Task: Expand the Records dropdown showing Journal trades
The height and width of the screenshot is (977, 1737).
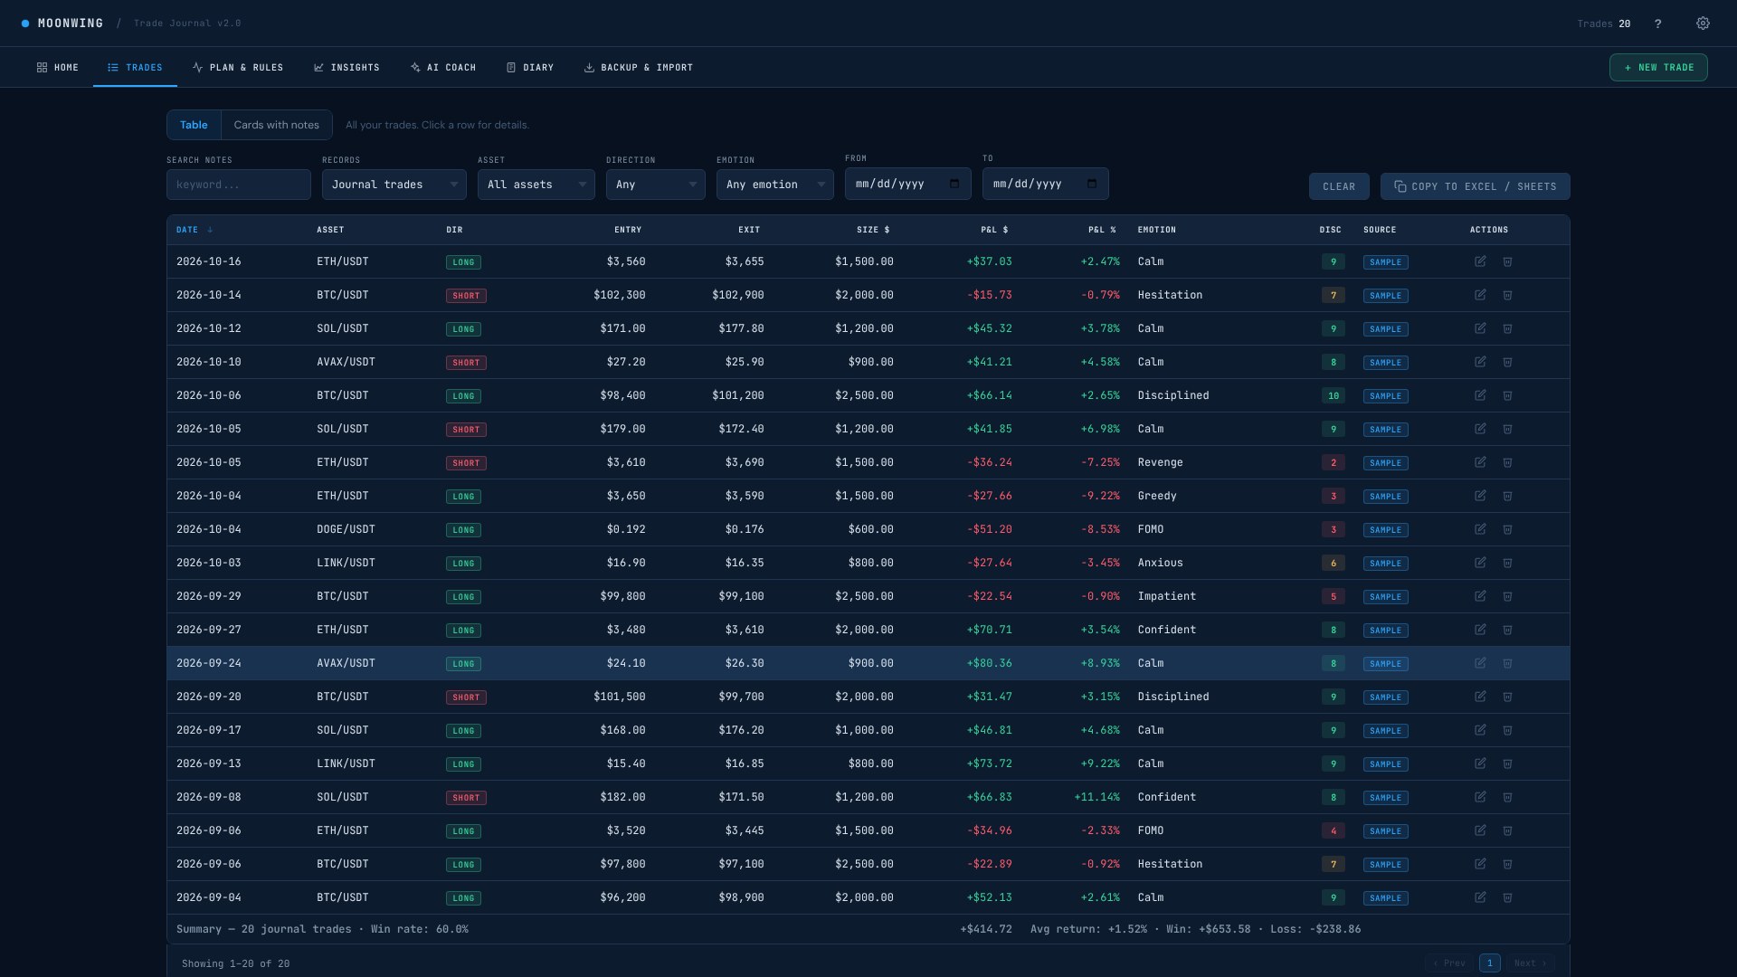Action: (x=394, y=185)
